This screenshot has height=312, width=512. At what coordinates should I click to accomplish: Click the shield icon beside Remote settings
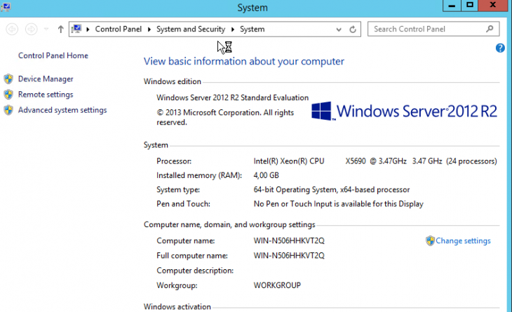point(8,95)
